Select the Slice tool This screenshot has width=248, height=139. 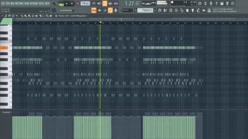(x=40, y=16)
